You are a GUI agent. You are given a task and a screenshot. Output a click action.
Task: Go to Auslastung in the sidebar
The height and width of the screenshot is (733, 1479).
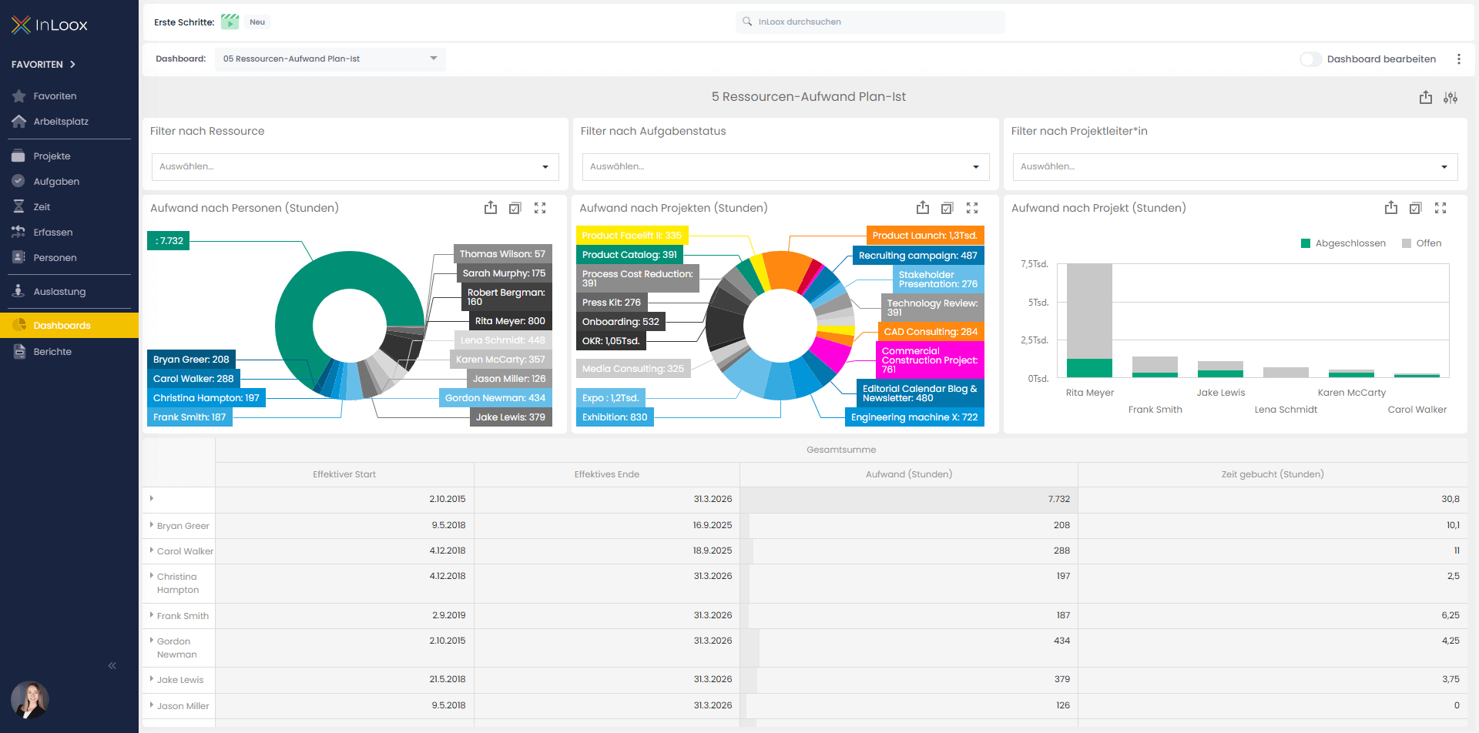click(x=59, y=292)
